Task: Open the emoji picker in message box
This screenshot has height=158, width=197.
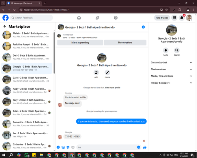Action: point(139,147)
